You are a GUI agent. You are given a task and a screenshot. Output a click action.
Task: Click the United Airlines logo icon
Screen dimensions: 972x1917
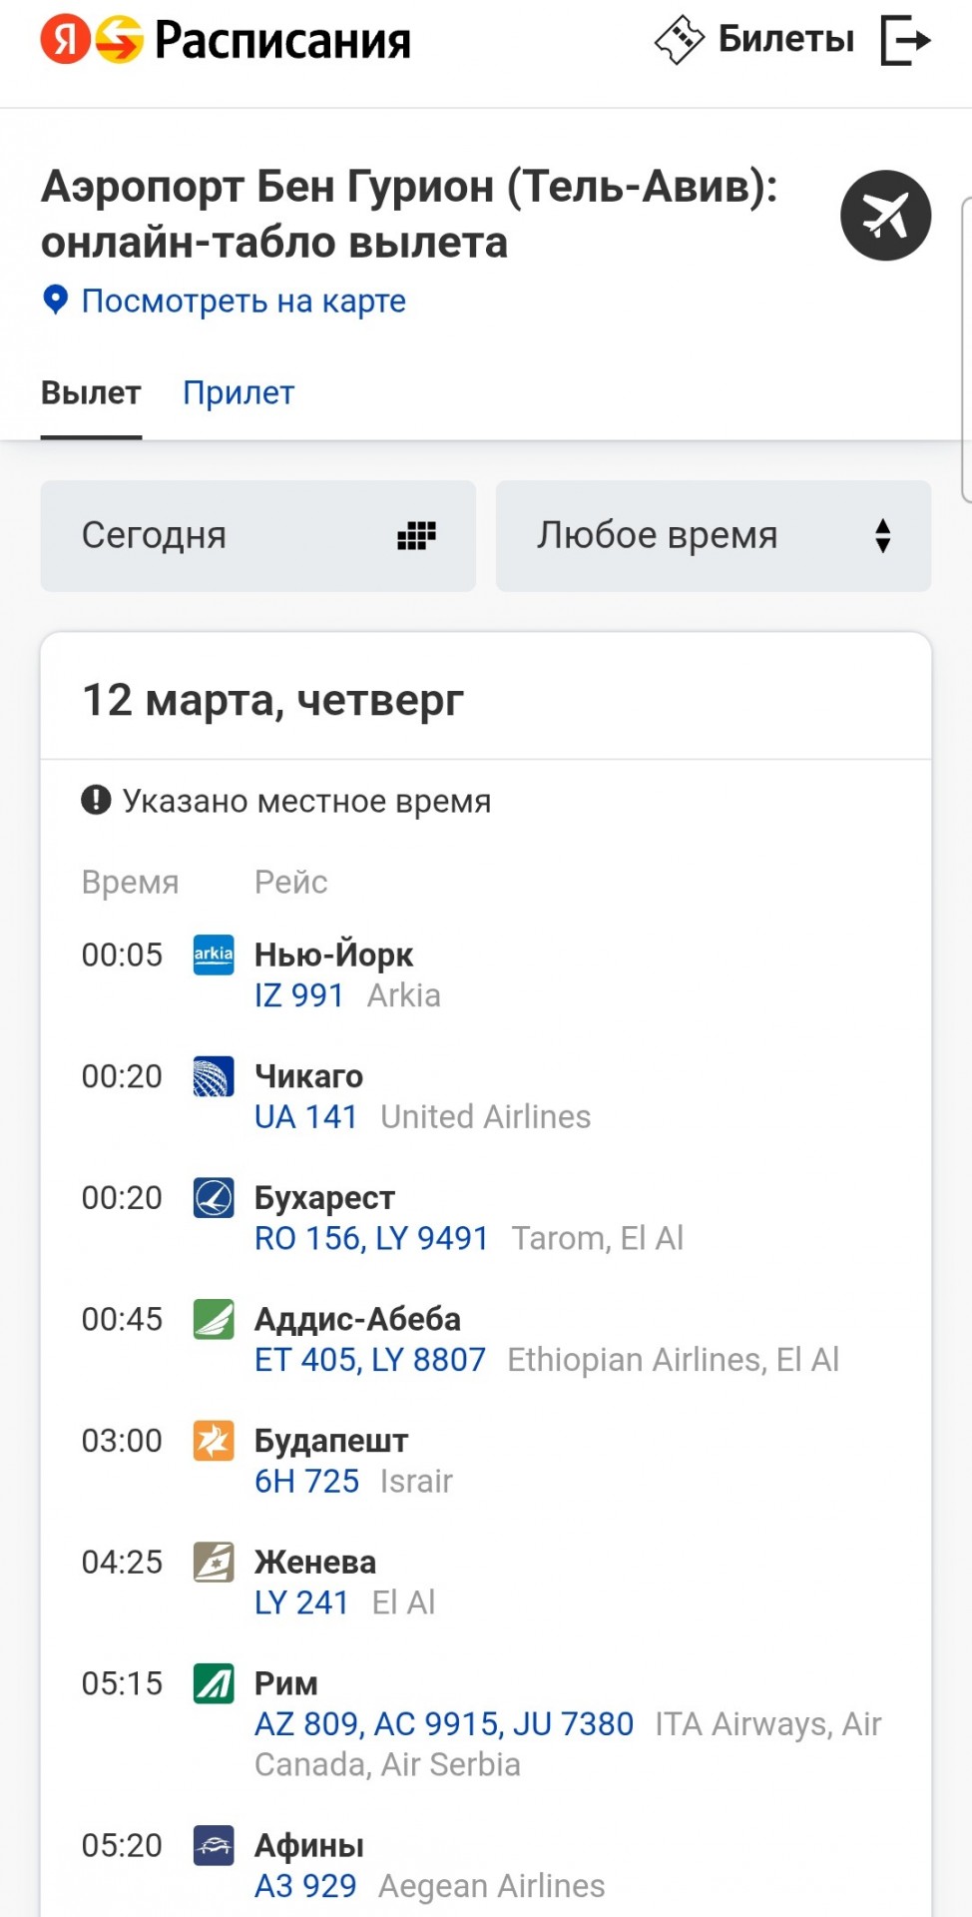(x=214, y=1076)
